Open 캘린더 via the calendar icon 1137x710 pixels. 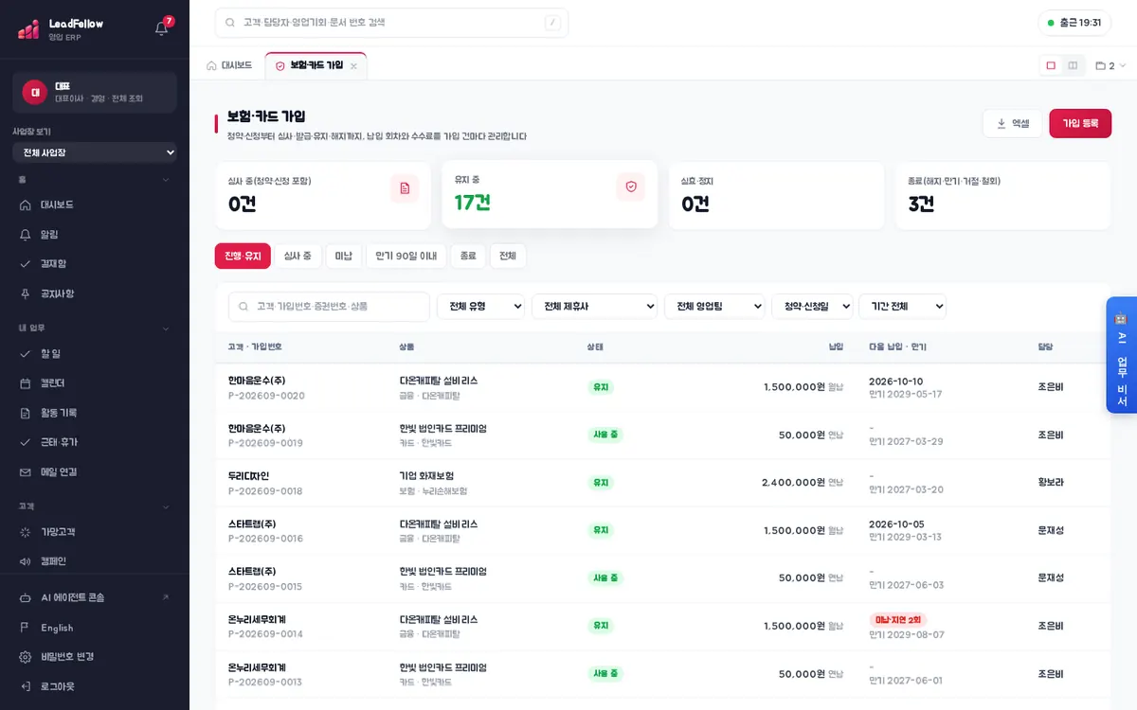pyautogui.click(x=26, y=383)
